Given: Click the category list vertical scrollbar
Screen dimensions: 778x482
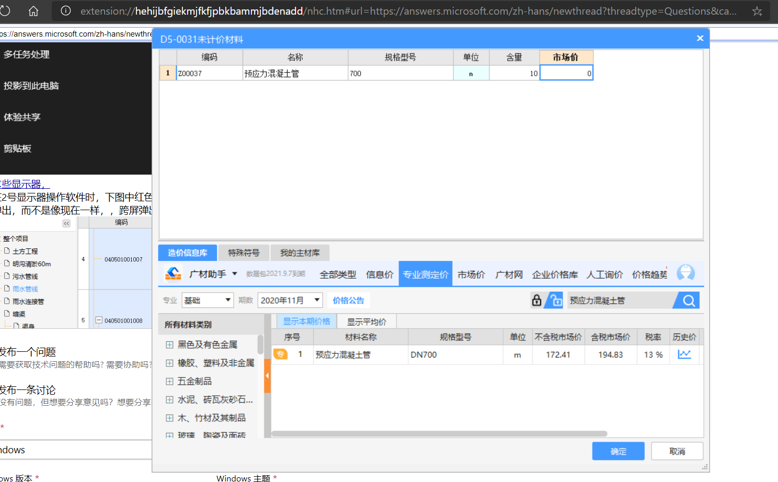Looking at the screenshot, I should point(260,345).
